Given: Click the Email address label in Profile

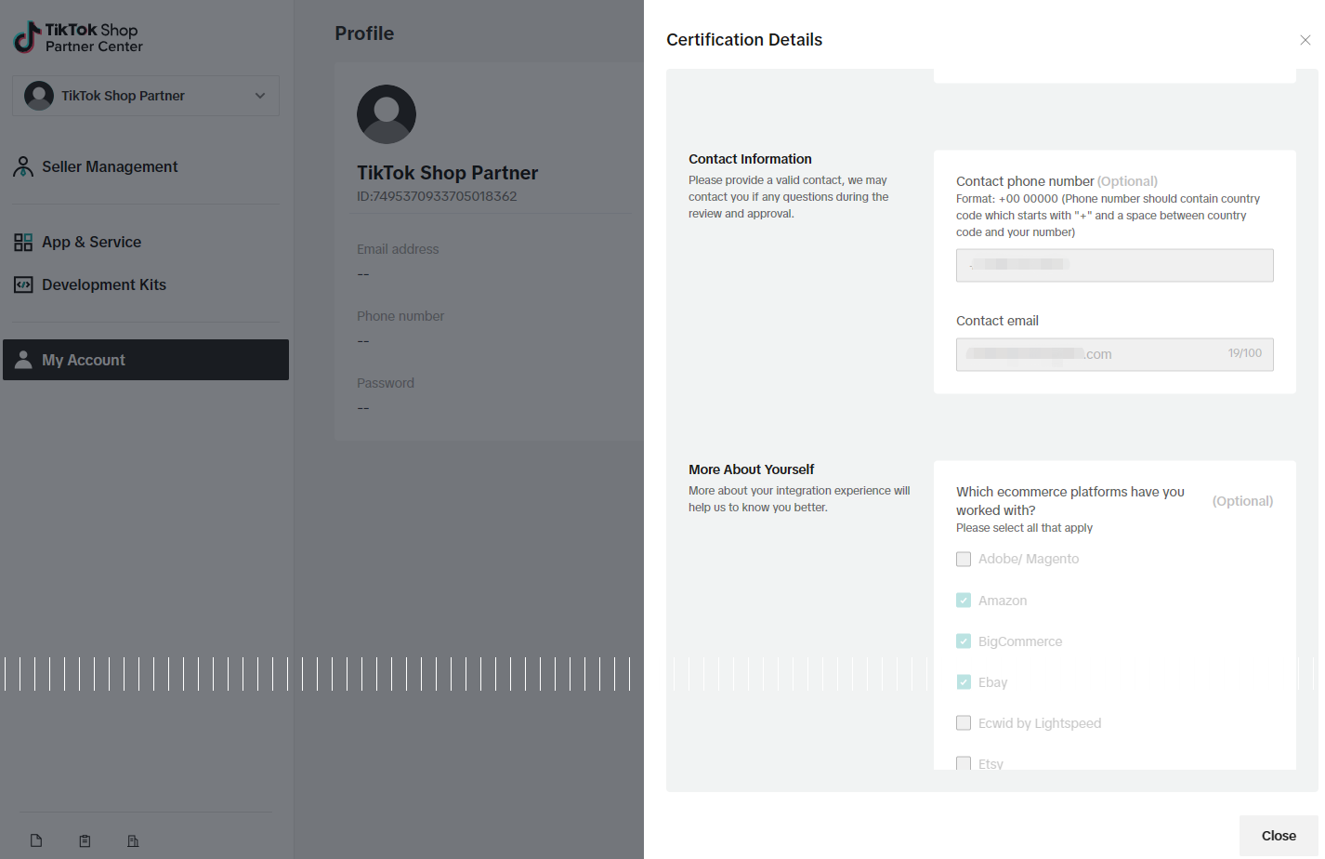Looking at the screenshot, I should click(398, 249).
